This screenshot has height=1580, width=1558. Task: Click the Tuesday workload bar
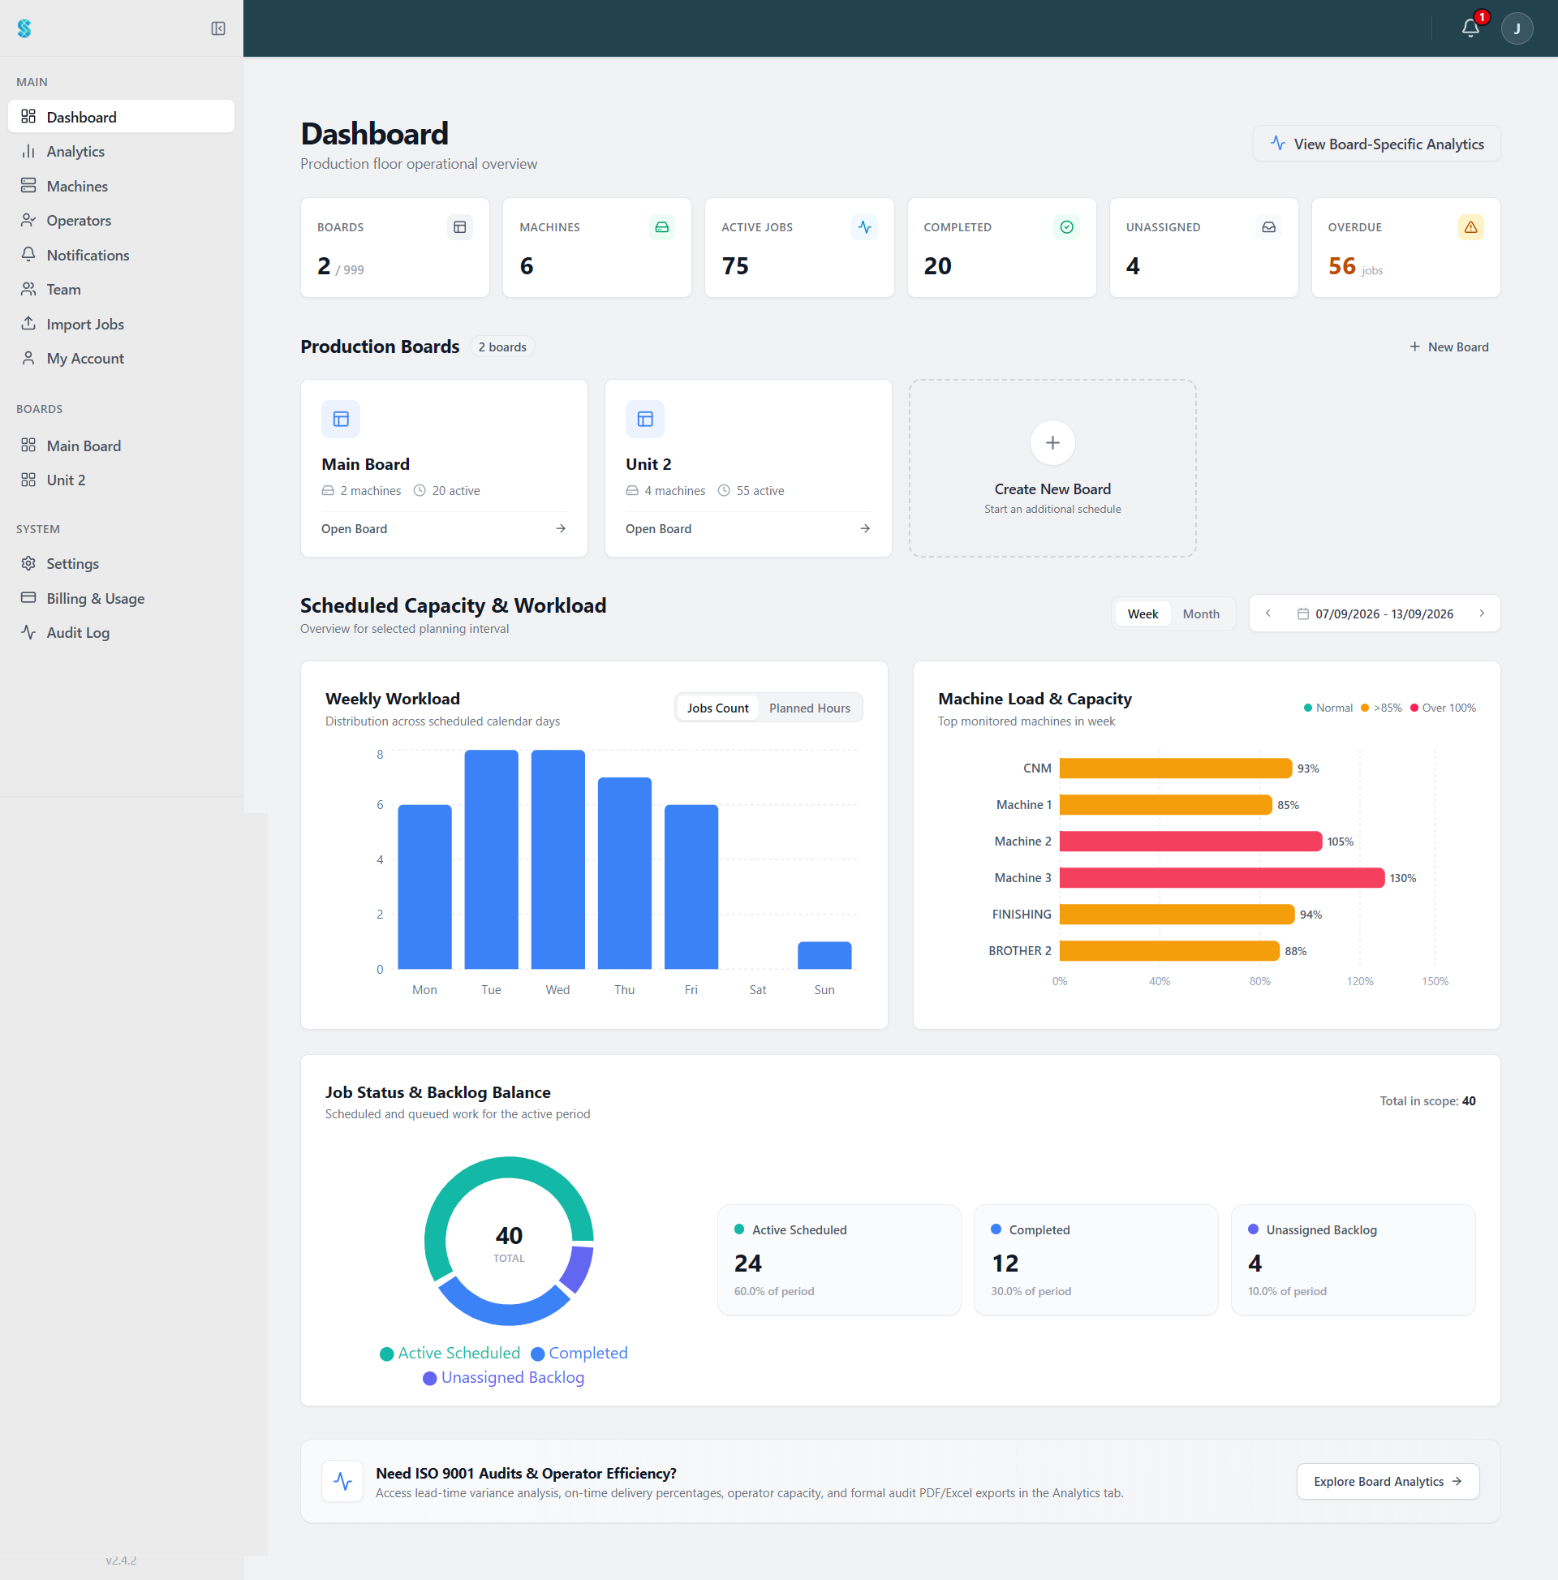[x=492, y=859]
